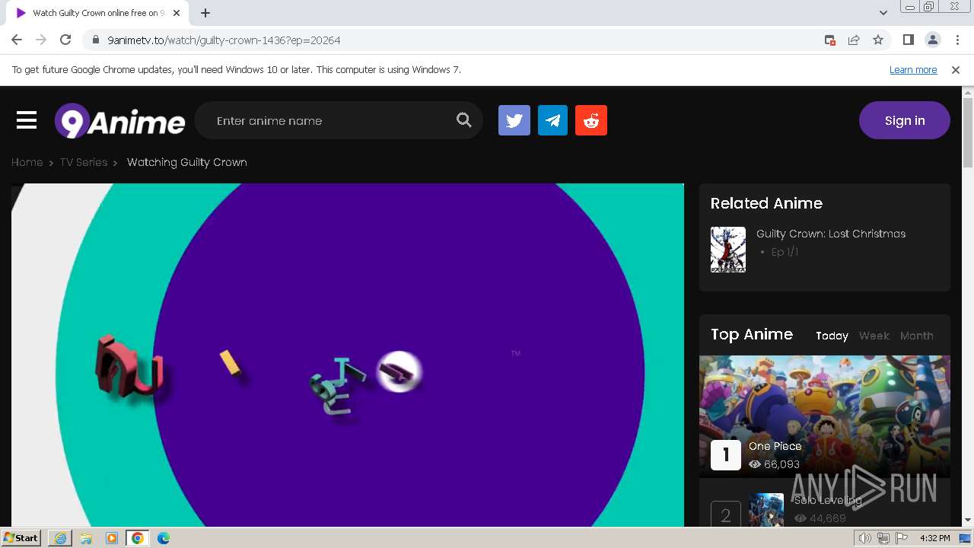
Task: Open Solo Leveling in Top Anime
Action: pos(828,500)
